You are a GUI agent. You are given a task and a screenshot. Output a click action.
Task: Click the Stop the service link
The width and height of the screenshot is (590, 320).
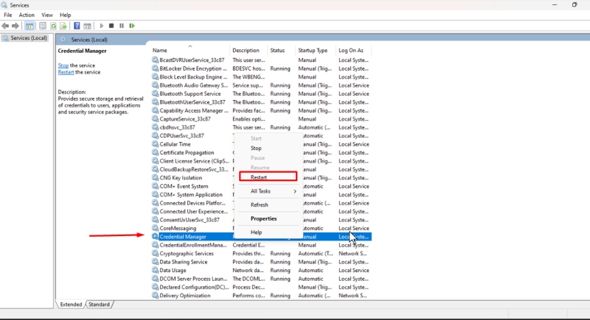[63, 65]
